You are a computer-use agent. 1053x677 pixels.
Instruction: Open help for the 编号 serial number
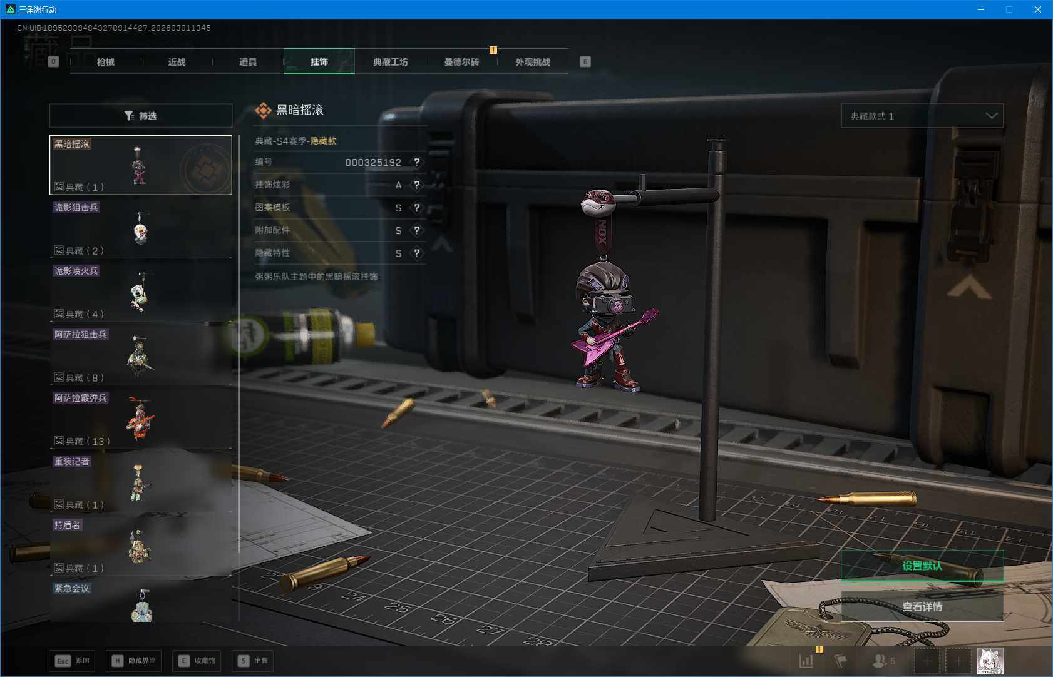click(417, 162)
